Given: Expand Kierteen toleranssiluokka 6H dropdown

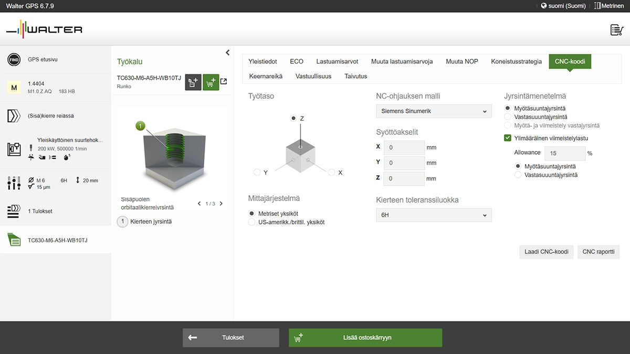Looking at the screenshot, I should click(434, 215).
